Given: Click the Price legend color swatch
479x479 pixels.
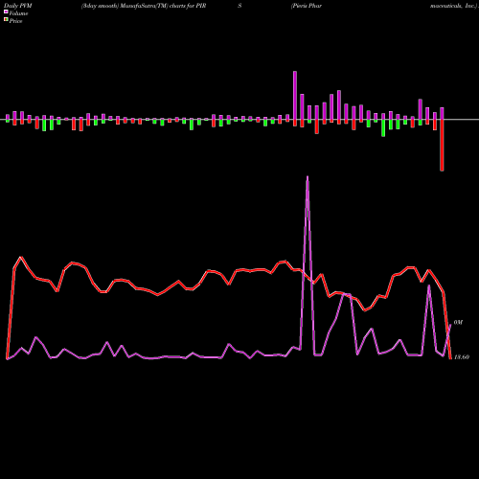Looking at the screenshot, I should coord(6,20).
